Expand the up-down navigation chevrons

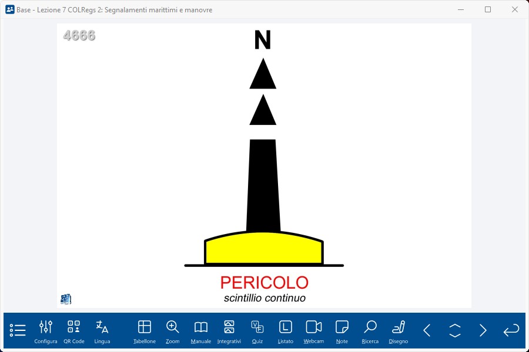[x=455, y=330]
